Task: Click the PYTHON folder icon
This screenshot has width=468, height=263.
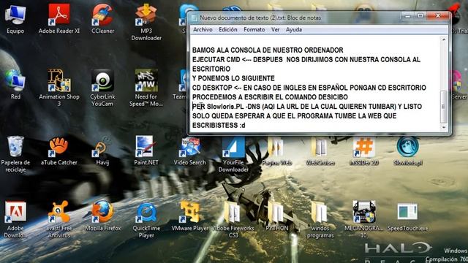Action: coord(277,216)
